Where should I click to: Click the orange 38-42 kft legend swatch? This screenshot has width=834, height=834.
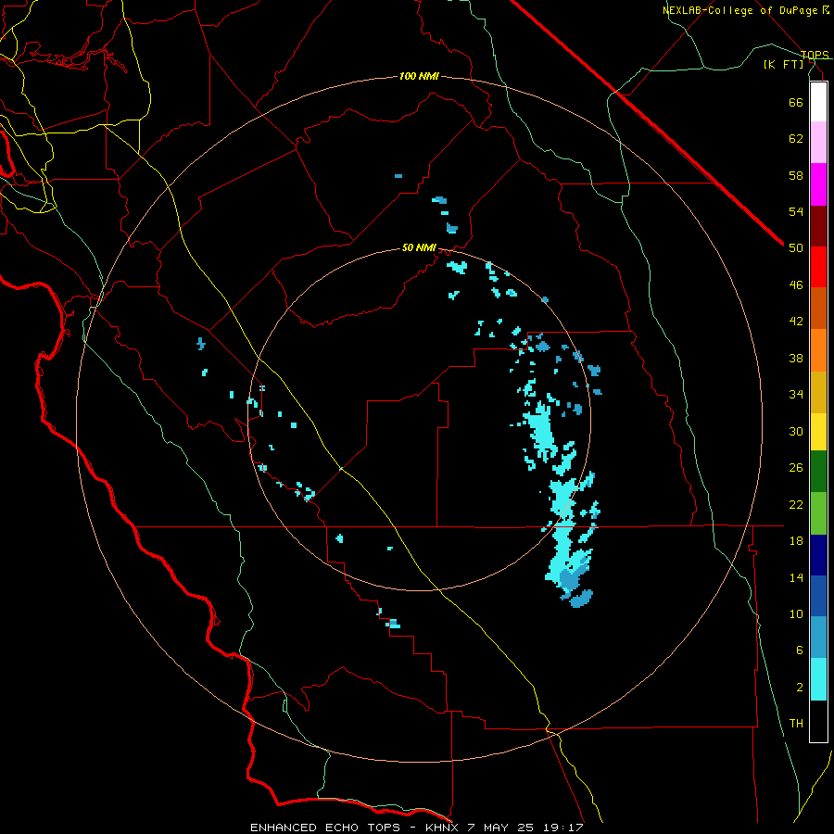818,350
